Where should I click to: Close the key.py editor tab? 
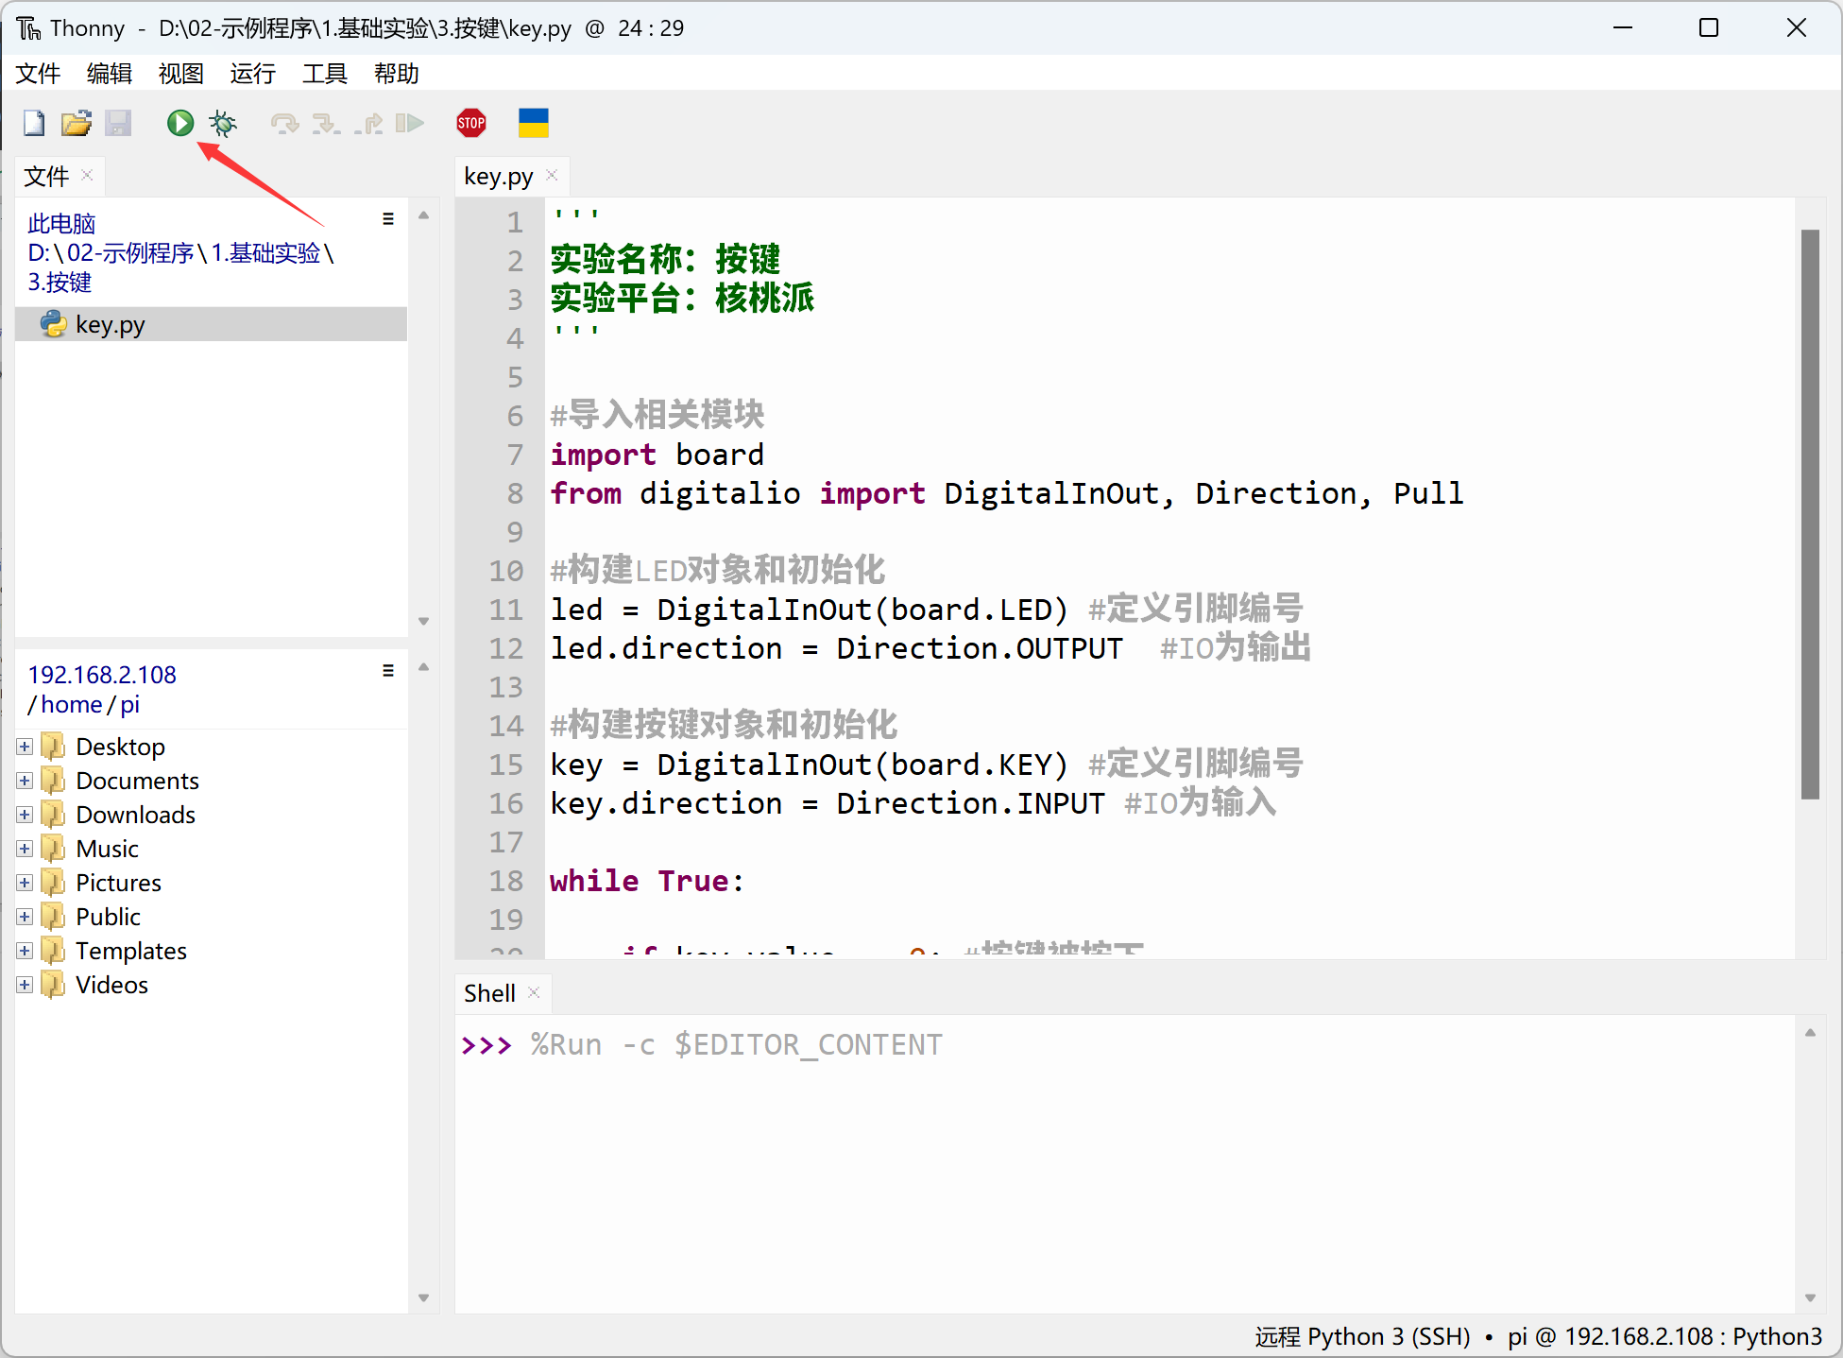[x=552, y=175]
